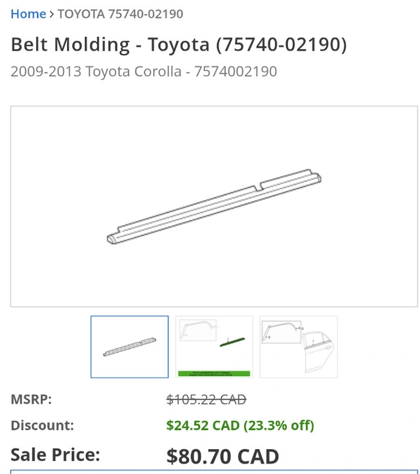Click the Discount label
The image size is (420, 474).
(42, 425)
